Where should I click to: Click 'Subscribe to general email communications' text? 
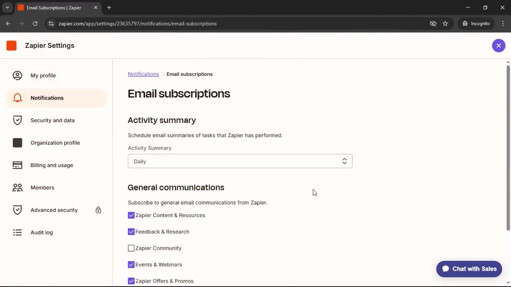click(197, 202)
